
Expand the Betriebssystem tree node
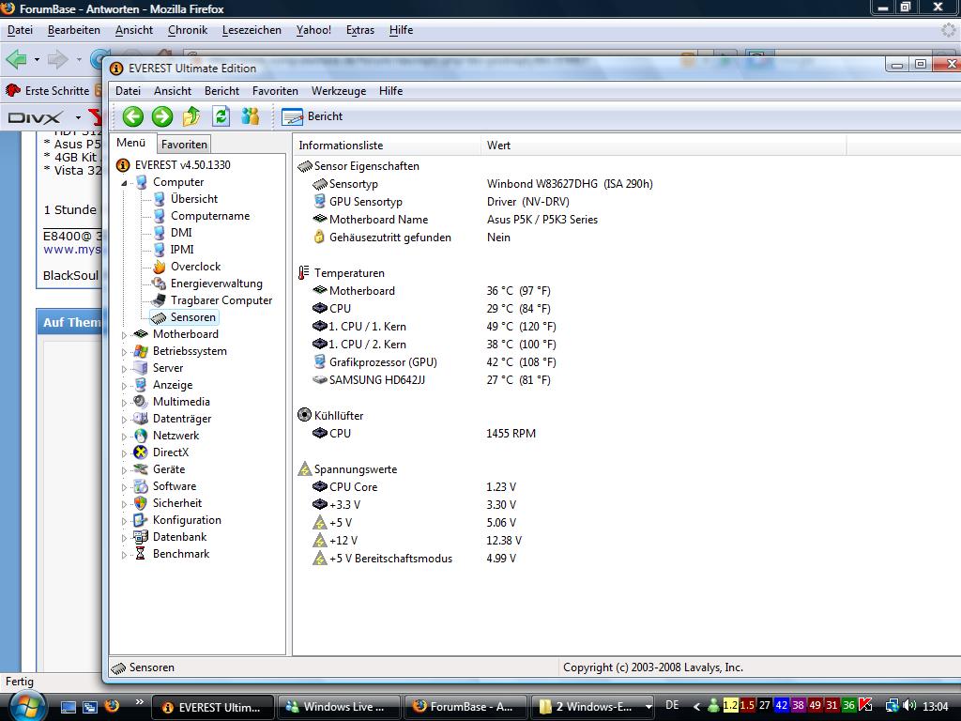pos(124,352)
